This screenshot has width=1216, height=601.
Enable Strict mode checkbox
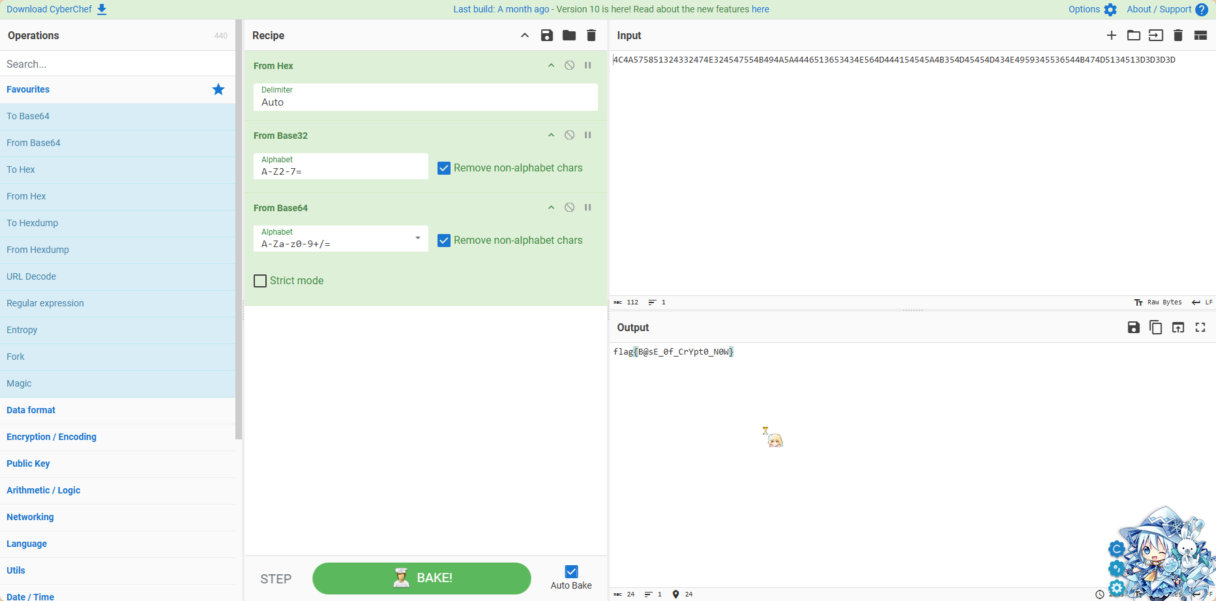260,281
